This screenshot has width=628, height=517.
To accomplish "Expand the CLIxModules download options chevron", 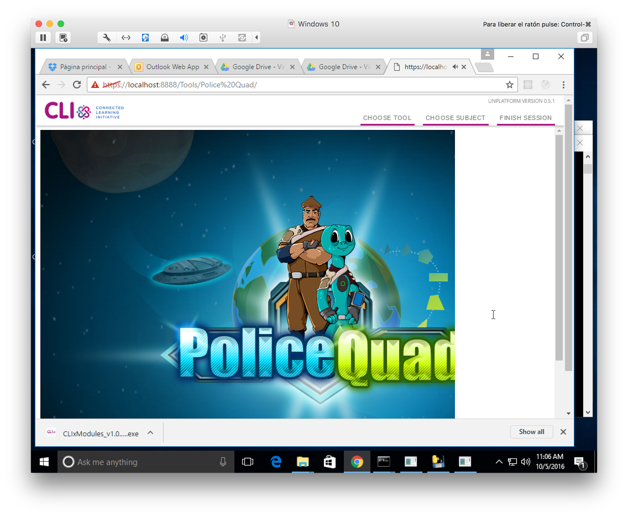I will 150,433.
